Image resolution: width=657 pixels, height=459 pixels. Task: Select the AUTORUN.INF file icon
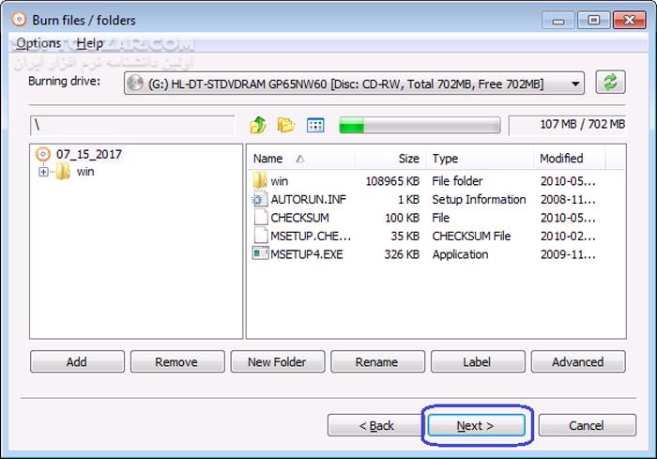[x=260, y=199]
